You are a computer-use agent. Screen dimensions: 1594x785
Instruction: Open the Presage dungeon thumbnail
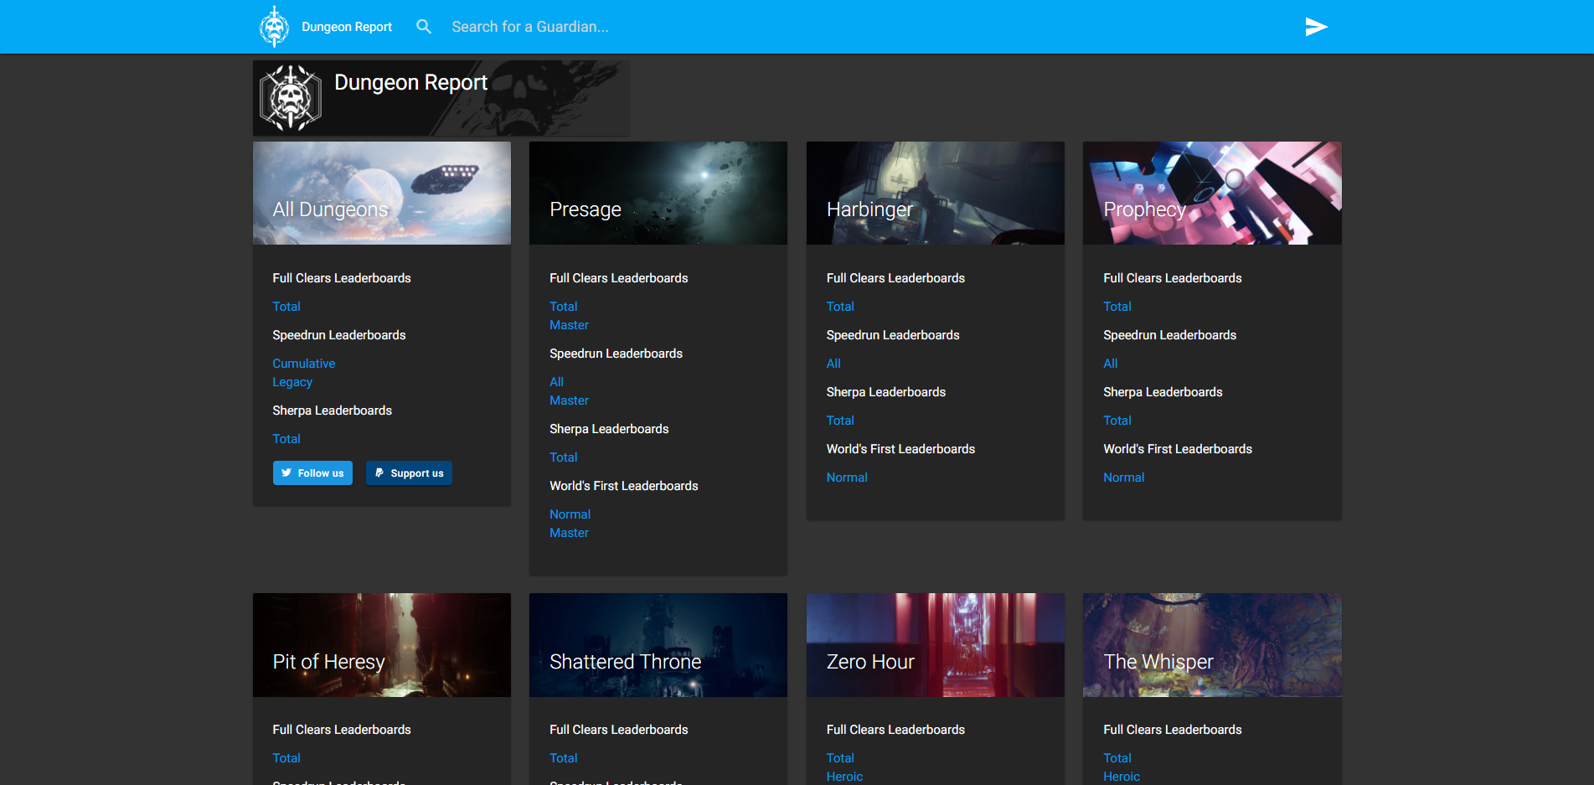tap(658, 193)
